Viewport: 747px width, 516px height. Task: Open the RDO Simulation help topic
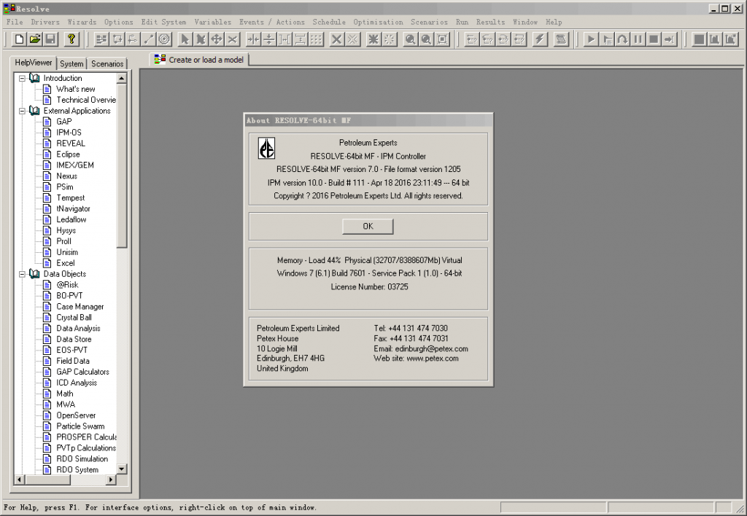click(x=82, y=459)
